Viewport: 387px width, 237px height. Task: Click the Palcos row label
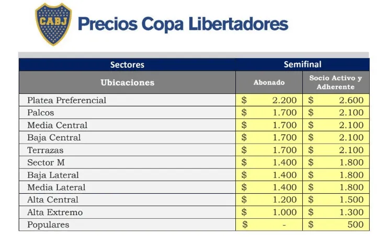41,113
